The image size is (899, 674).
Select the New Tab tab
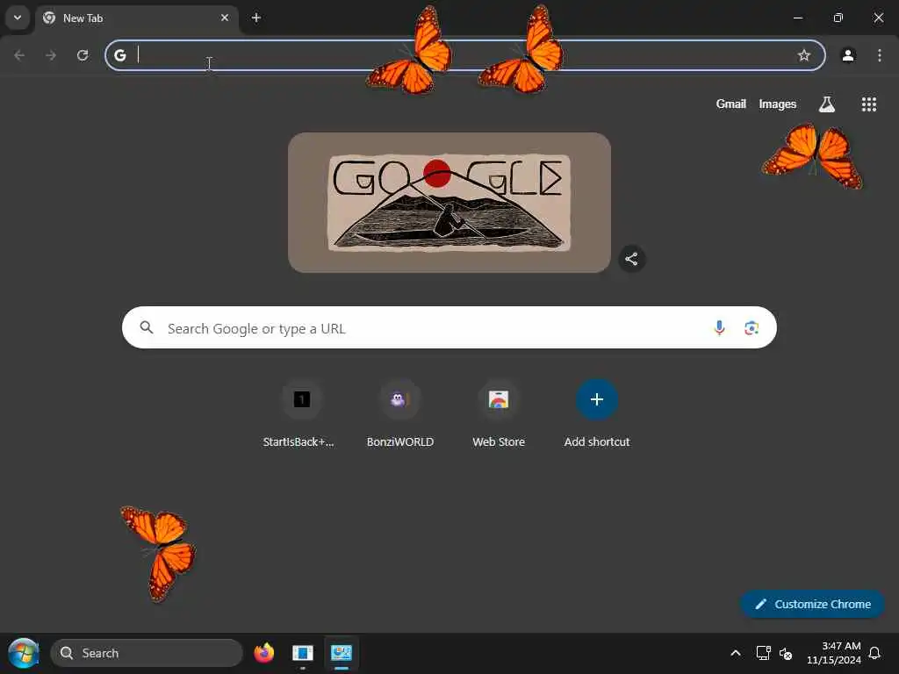pyautogui.click(x=136, y=18)
